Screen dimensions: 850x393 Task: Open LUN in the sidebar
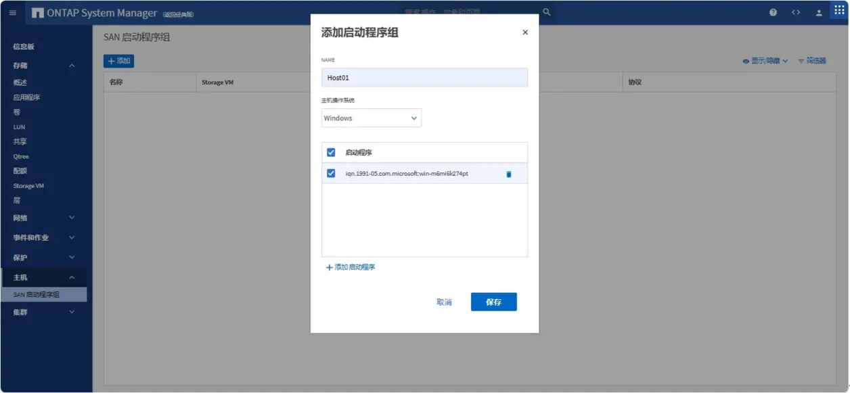tap(19, 127)
